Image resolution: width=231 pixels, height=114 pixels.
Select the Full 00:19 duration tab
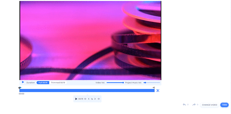click(43, 83)
